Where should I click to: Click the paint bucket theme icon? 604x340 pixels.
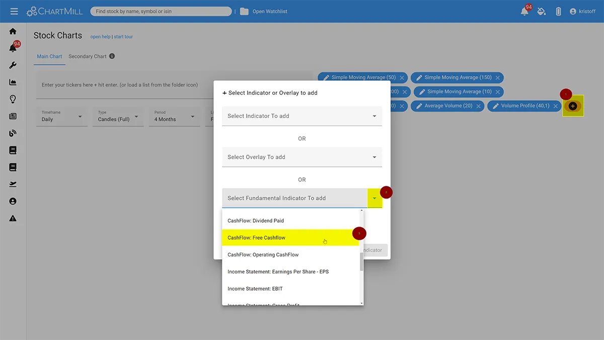(x=542, y=11)
